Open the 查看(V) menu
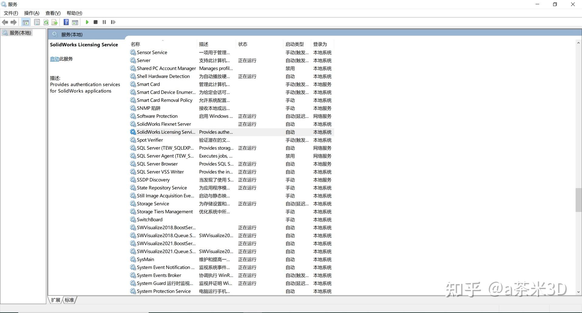This screenshot has width=582, height=313. (x=53, y=13)
